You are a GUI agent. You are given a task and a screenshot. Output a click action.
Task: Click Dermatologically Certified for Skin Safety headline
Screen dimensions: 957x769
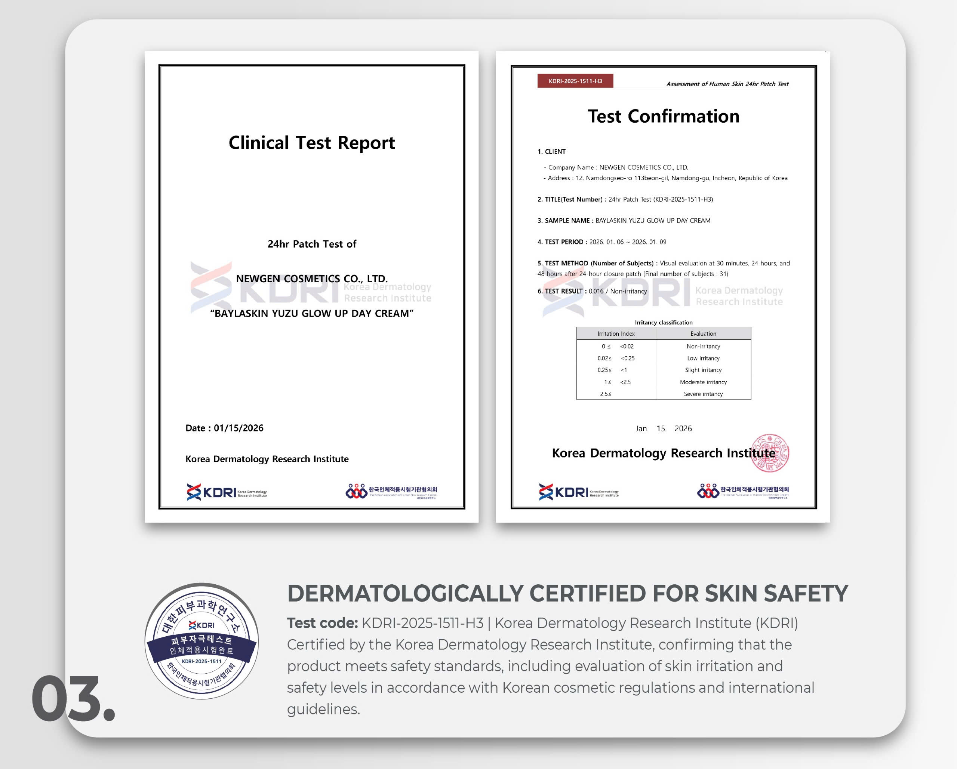tap(567, 594)
